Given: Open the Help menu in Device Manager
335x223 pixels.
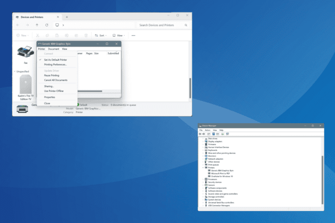Looking at the screenshot, I should click(x=221, y=130).
